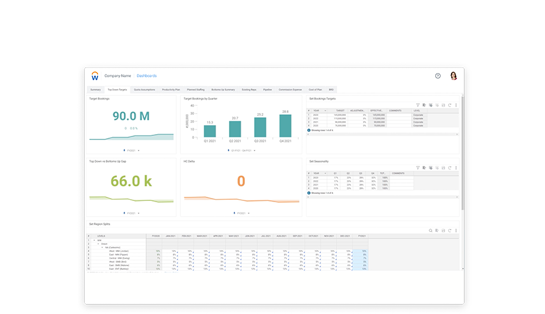Screen dimensions: 545x314
Task: Open the Planned Staffing tab
Action: point(196,90)
